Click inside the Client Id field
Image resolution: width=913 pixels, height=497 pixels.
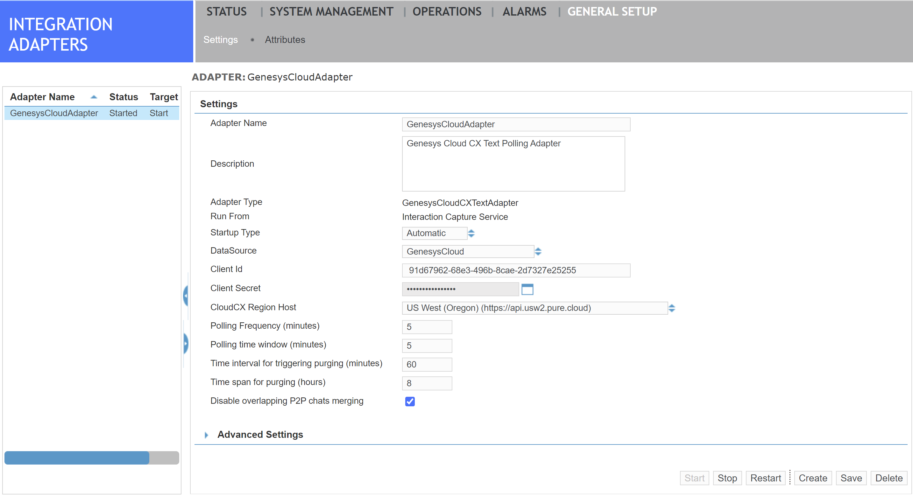515,270
